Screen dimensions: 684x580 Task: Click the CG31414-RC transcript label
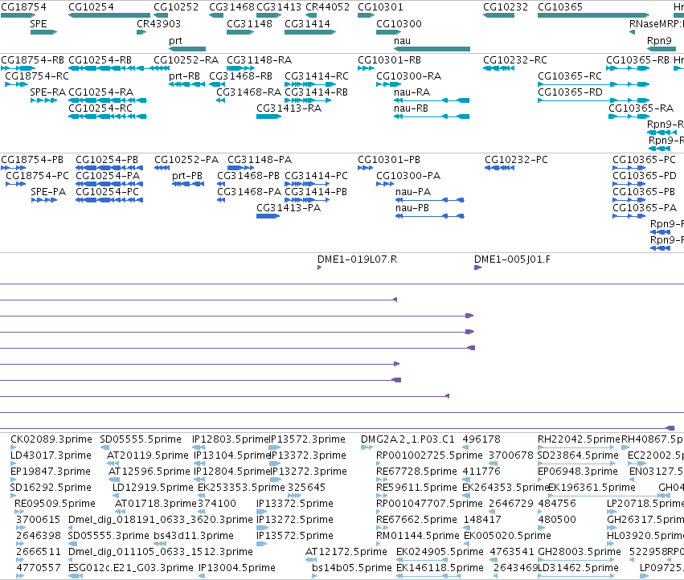click(x=317, y=76)
